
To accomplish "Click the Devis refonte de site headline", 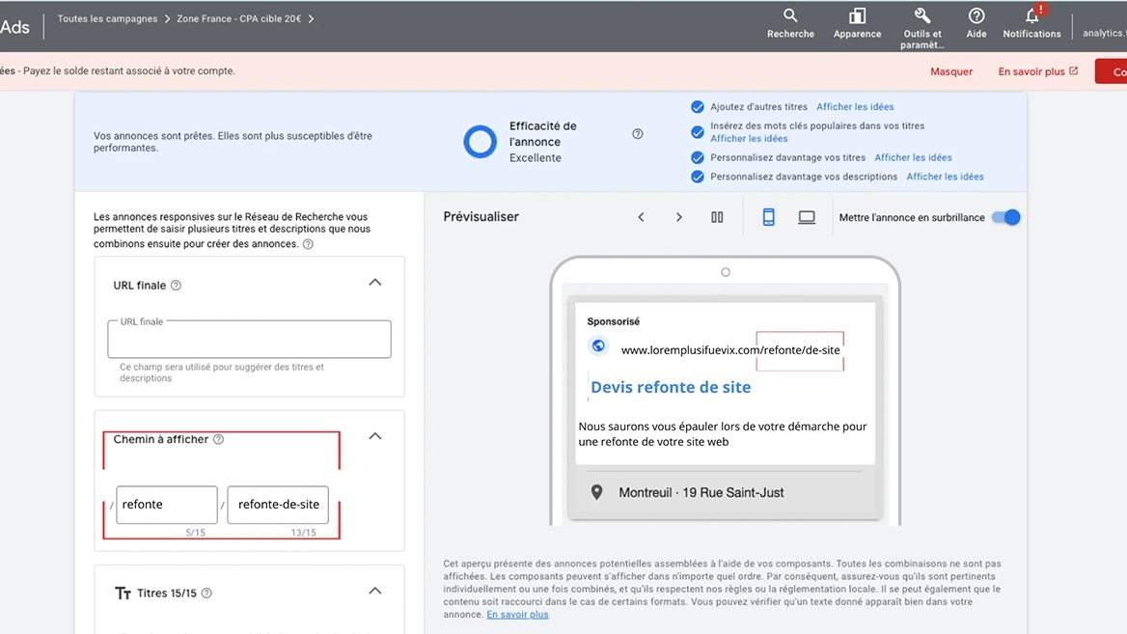I will coord(671,387).
